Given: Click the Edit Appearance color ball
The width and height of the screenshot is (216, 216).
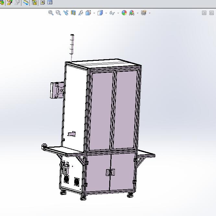Looking at the screenshot, I should (124, 13).
